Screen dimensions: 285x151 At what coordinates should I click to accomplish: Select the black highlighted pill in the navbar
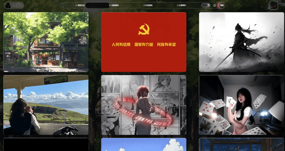97,5
